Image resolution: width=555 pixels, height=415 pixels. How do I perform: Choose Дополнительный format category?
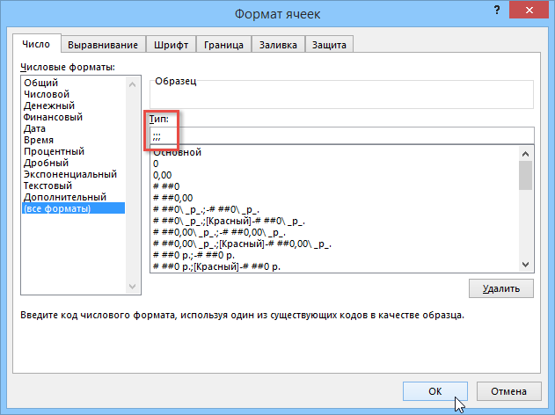coord(74,197)
